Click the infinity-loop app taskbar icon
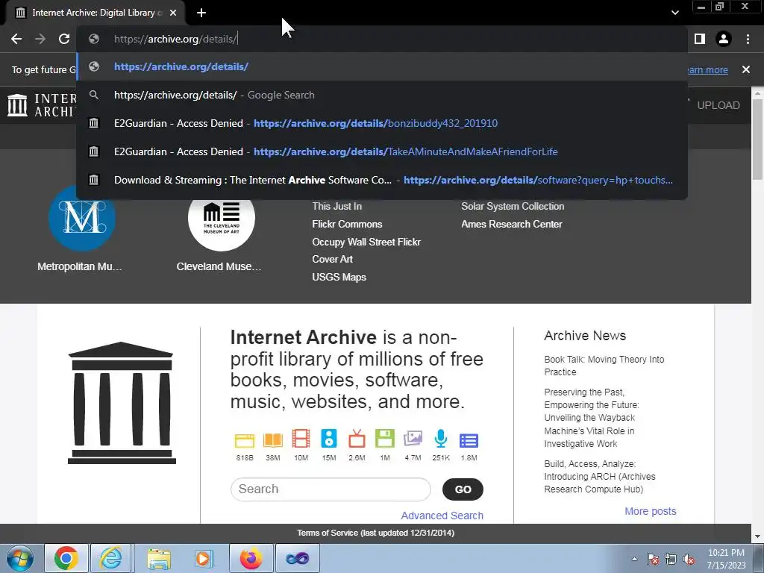This screenshot has width=764, height=573. pyautogui.click(x=298, y=558)
